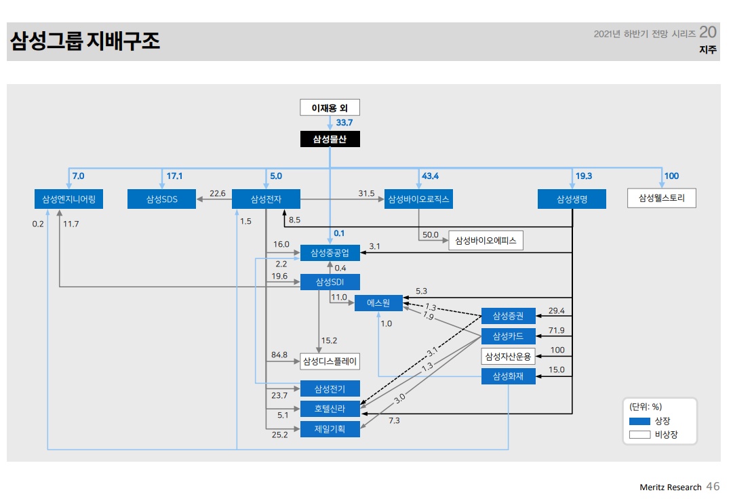This screenshot has height=499, width=731.
Task: Click the 삼성그룹 지배구조 title
Action: tap(85, 41)
